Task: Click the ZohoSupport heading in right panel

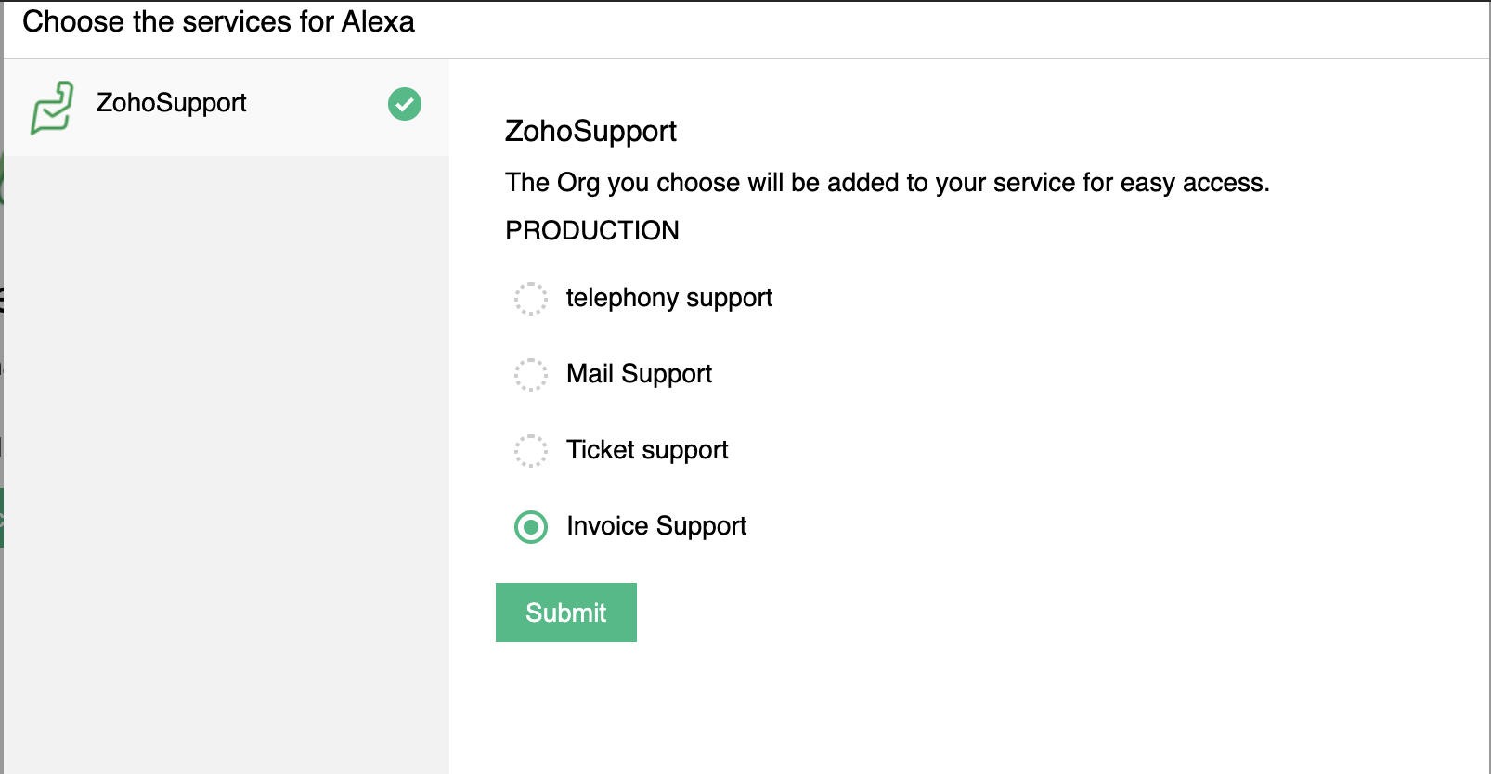Action: tap(590, 131)
